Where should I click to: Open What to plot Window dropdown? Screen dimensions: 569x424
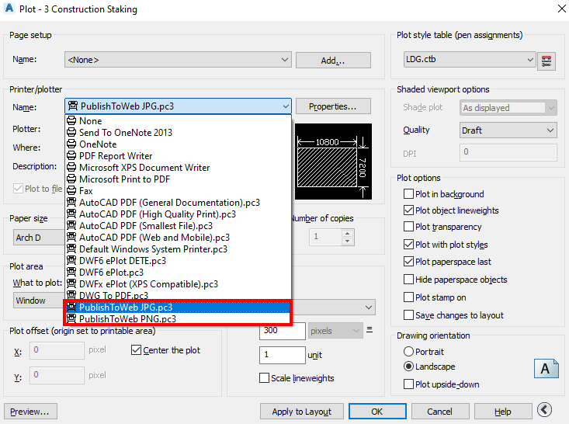pos(39,301)
